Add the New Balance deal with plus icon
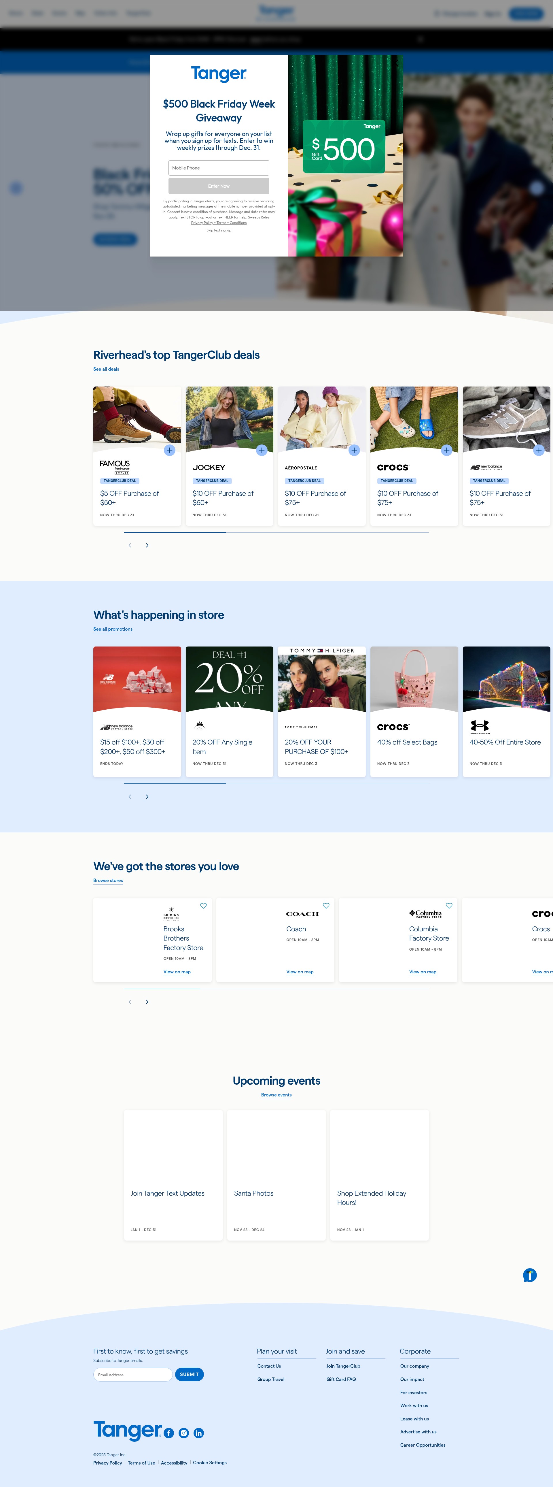The image size is (553, 1487). (539, 450)
